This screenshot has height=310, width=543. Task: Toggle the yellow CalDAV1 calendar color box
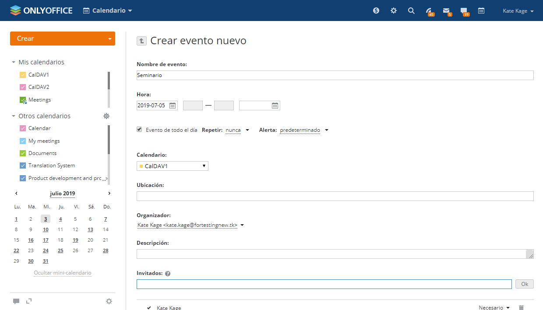[23, 75]
